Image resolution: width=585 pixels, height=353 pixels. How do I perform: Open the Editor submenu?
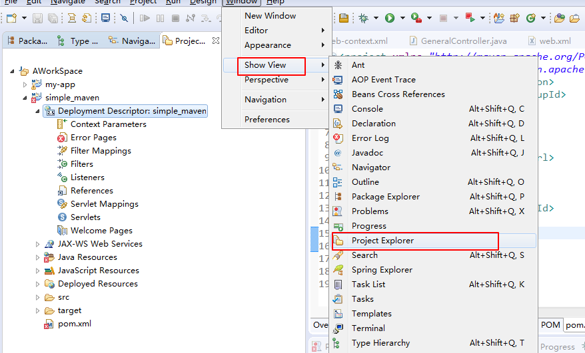pyautogui.click(x=275, y=30)
